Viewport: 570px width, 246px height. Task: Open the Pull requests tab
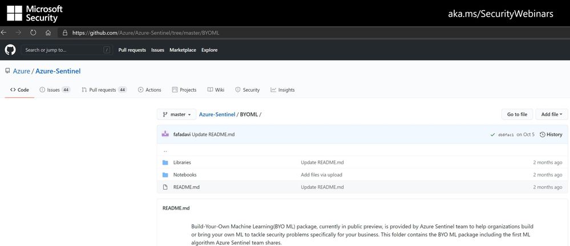(104, 90)
